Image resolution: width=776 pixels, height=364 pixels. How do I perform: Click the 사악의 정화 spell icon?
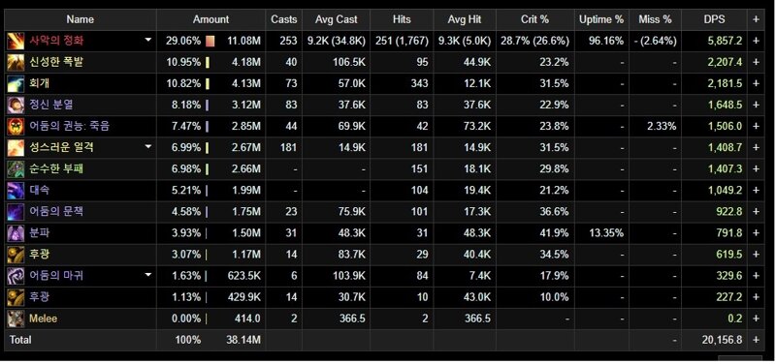pos(16,41)
